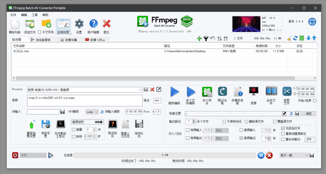Toggle the 删除源文件 checkbox
The width and height of the screenshot is (326, 174).
click(x=247, y=122)
